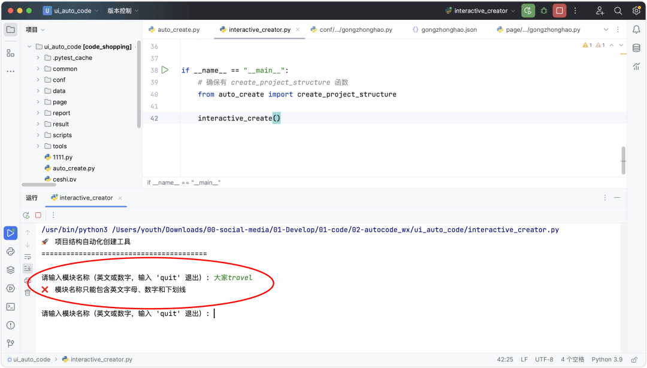This screenshot has width=647, height=368.
Task: Open the Python Console tool window icon
Action: click(x=11, y=252)
